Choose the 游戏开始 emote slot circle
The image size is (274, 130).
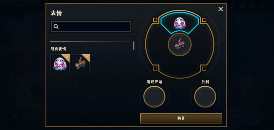pyautogui.click(x=154, y=97)
